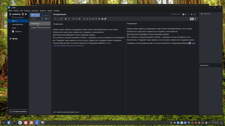The height and width of the screenshot is (126, 225).
Task: Open the Блокноты menu
Action: [35, 11]
